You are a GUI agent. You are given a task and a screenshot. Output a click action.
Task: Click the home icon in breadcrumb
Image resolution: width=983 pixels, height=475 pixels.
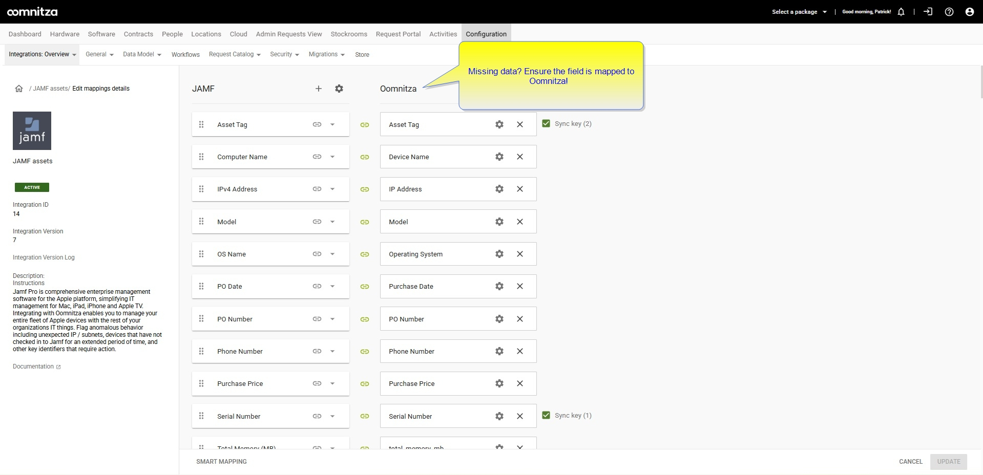tap(19, 89)
